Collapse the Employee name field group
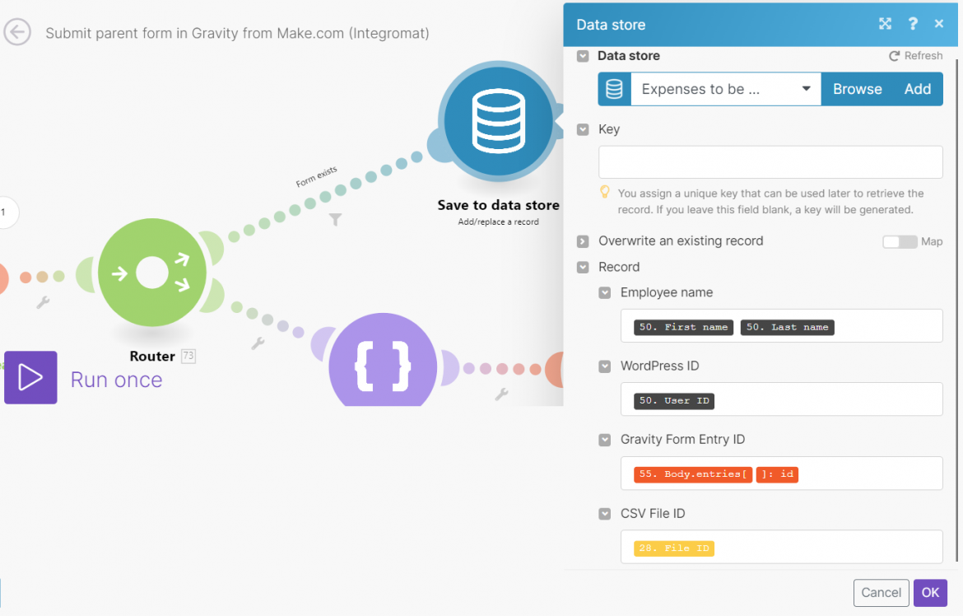Image resolution: width=963 pixels, height=616 pixels. point(603,292)
